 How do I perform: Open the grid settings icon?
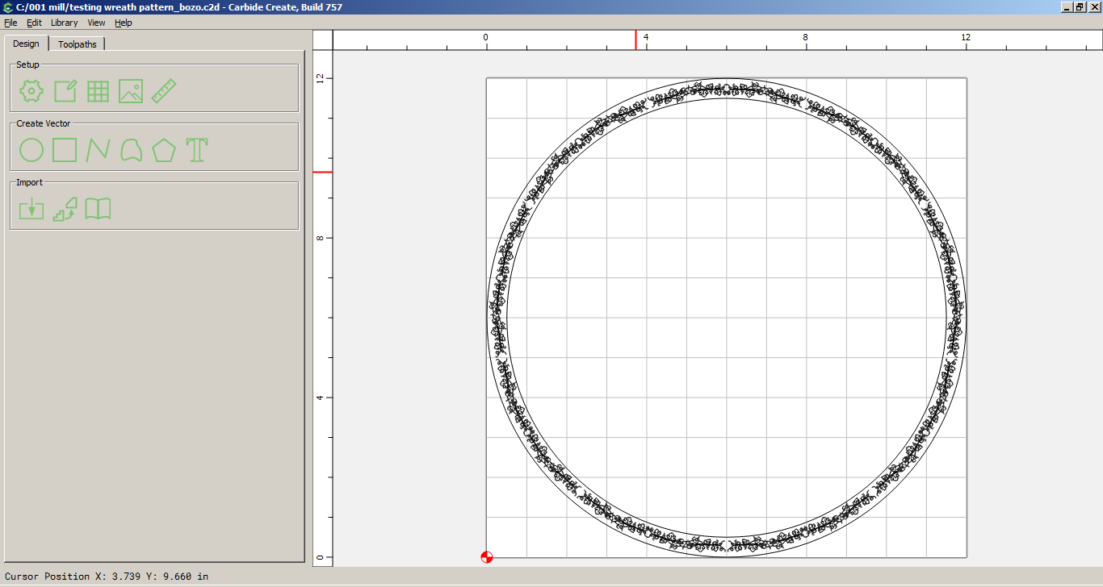pyautogui.click(x=98, y=91)
